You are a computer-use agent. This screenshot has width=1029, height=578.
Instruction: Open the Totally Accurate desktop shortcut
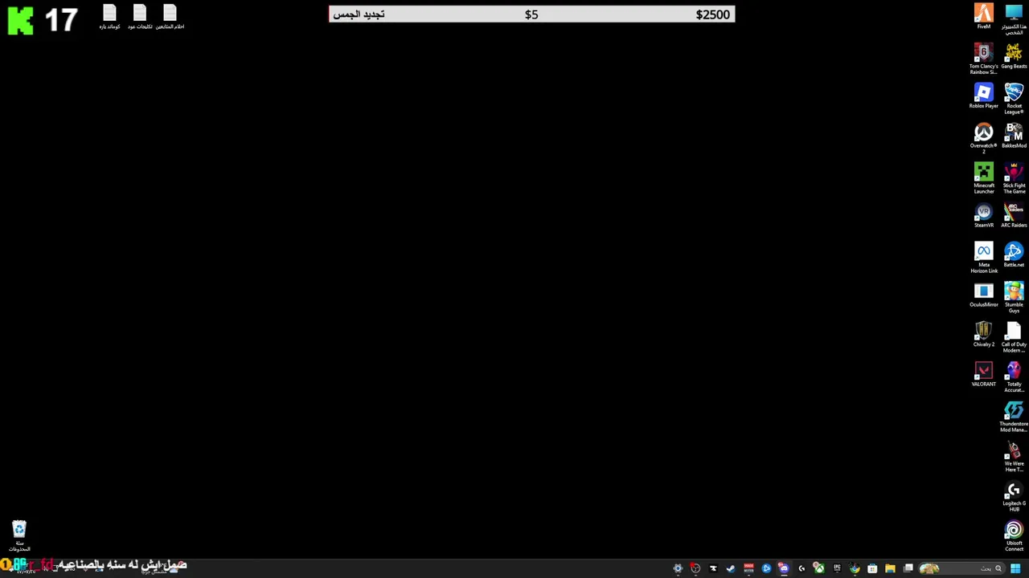pos(1014,377)
